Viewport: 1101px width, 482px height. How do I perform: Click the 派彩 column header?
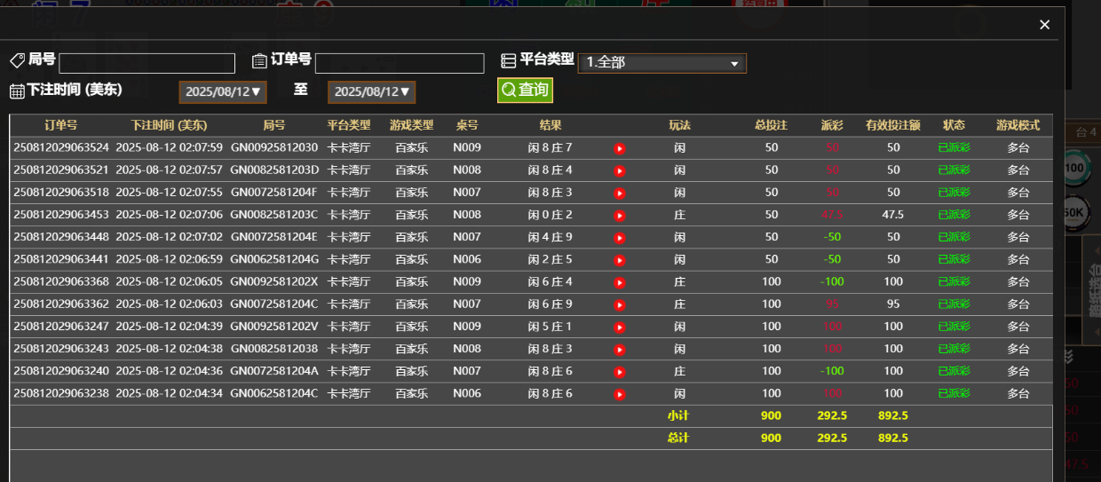tap(832, 125)
